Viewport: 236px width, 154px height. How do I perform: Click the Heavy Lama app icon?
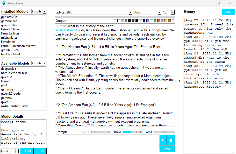[3, 3]
